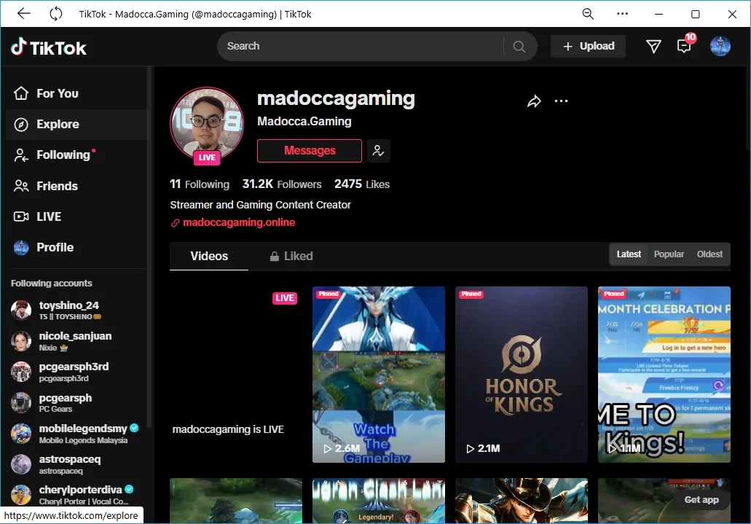Open the first video thumbnail in the second row
Screen dimensions: 751x524
click(236, 501)
